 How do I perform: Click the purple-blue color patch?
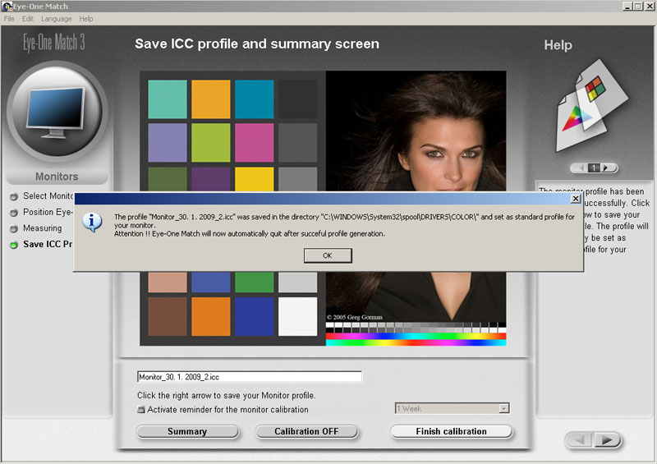tap(168, 143)
